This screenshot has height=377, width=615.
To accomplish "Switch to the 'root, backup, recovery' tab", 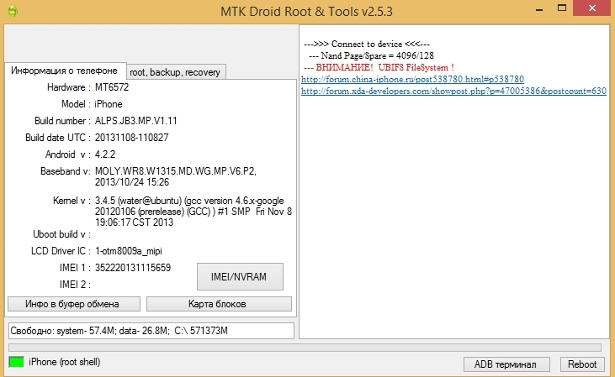I will coord(175,72).
